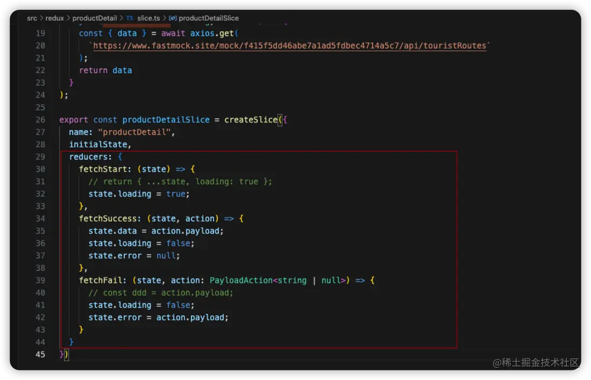
Task: Click line number 45 in gutter
Action: (x=40, y=354)
